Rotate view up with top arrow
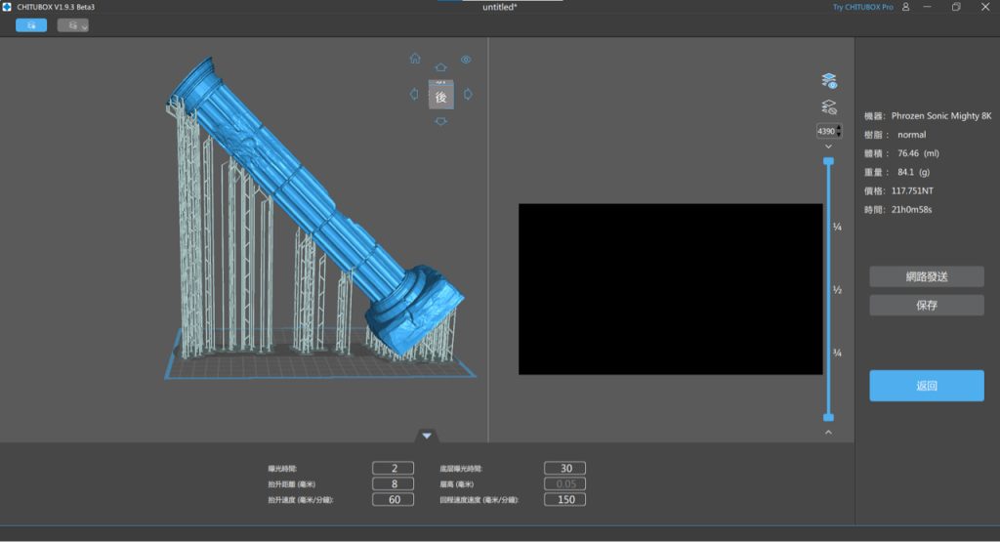This screenshot has height=542, width=1000. tap(440, 67)
